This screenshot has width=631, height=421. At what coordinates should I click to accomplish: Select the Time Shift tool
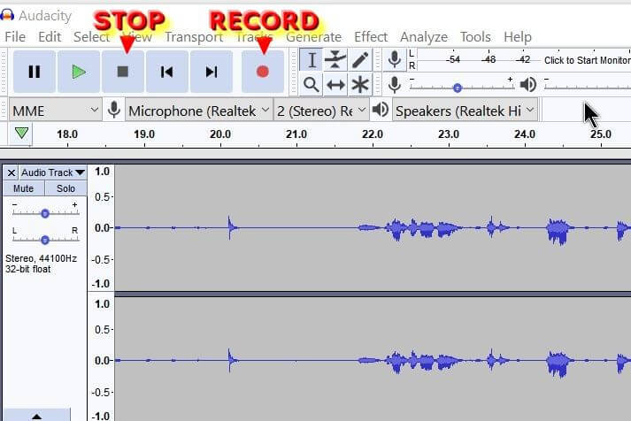click(x=335, y=85)
